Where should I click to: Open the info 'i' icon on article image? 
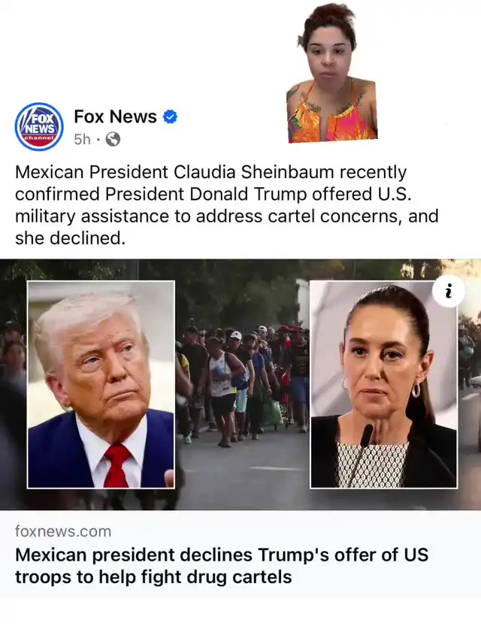448,292
